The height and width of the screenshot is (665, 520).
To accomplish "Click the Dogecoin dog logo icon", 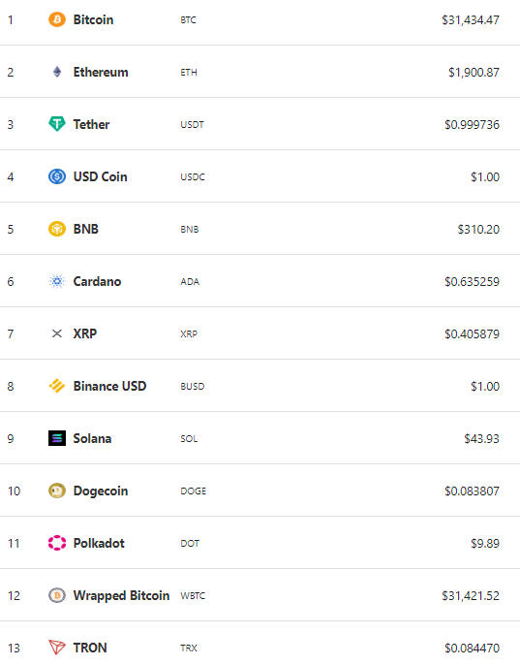I will [x=57, y=491].
